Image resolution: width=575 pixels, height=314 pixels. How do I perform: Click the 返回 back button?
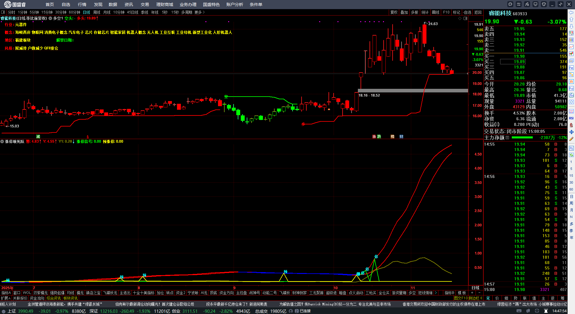(x=478, y=12)
